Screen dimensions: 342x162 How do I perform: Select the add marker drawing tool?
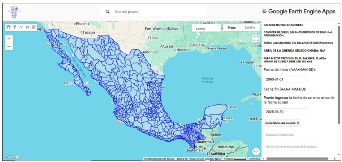[15, 27]
